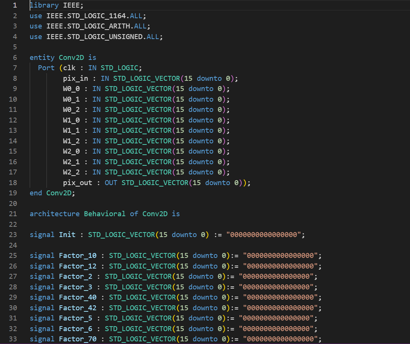
Task: Click 'pix_out' output port name
Action: click(77, 183)
